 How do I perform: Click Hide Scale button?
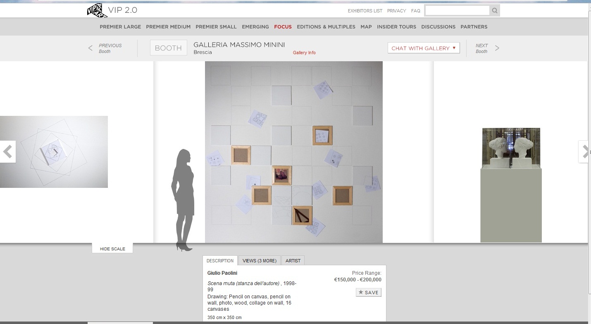[112, 249]
